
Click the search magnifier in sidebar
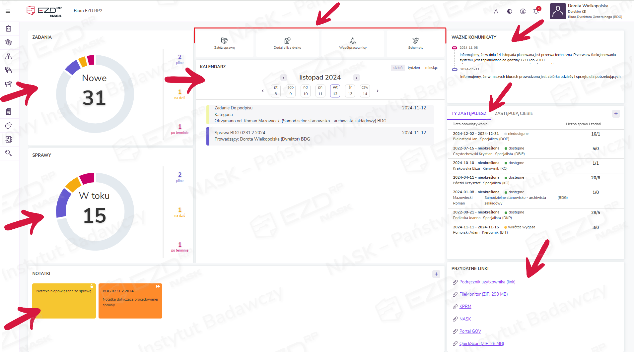coord(9,153)
